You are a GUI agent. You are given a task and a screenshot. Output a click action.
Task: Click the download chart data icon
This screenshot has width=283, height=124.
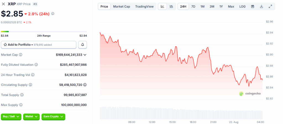261,7
